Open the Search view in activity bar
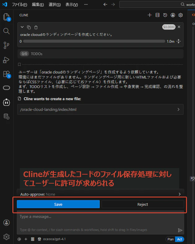195x244 pixels. pyautogui.click(x=6, y=31)
